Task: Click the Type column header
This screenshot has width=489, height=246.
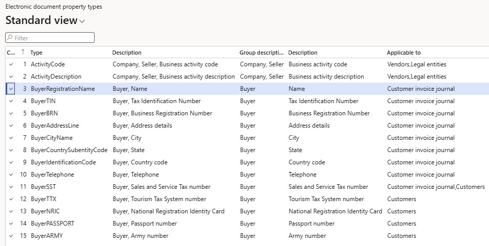Action: tap(36, 53)
